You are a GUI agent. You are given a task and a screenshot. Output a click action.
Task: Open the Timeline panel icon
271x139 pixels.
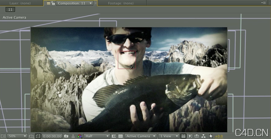coord(197,136)
